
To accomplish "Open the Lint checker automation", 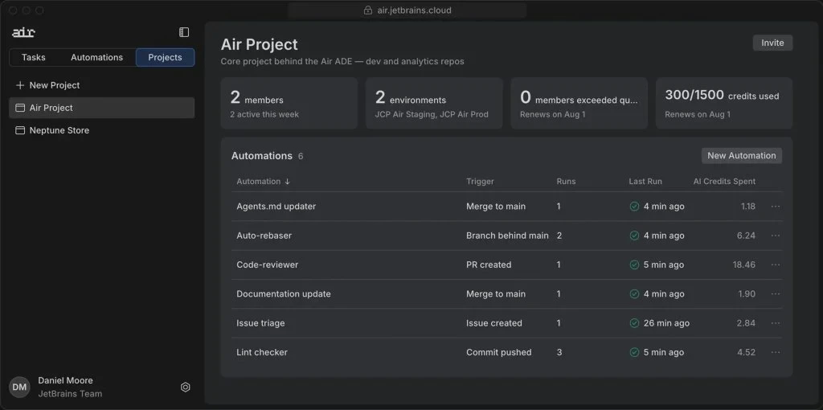I will [x=262, y=352].
